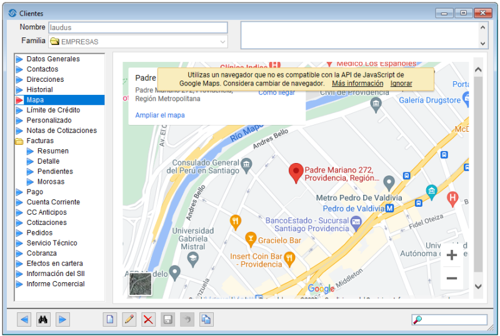Click Universidad Gabriela Mistral marker
Screen dimensions: 500x336
192,259
